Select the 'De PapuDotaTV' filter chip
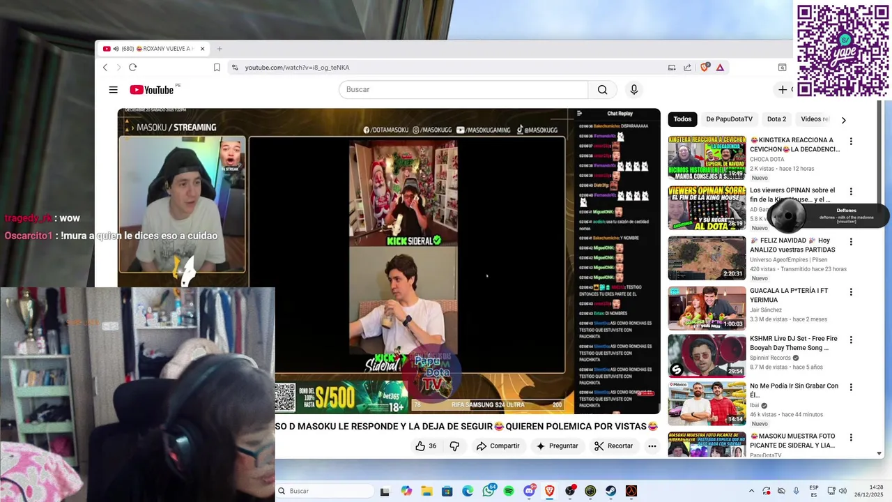 point(729,119)
